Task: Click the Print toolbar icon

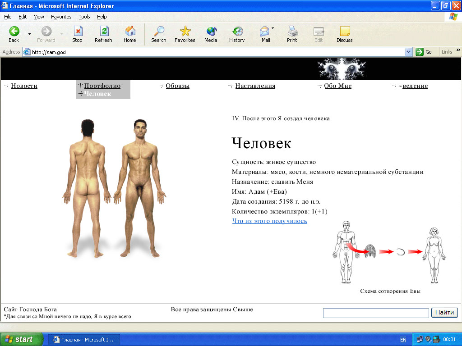Action: (292, 32)
